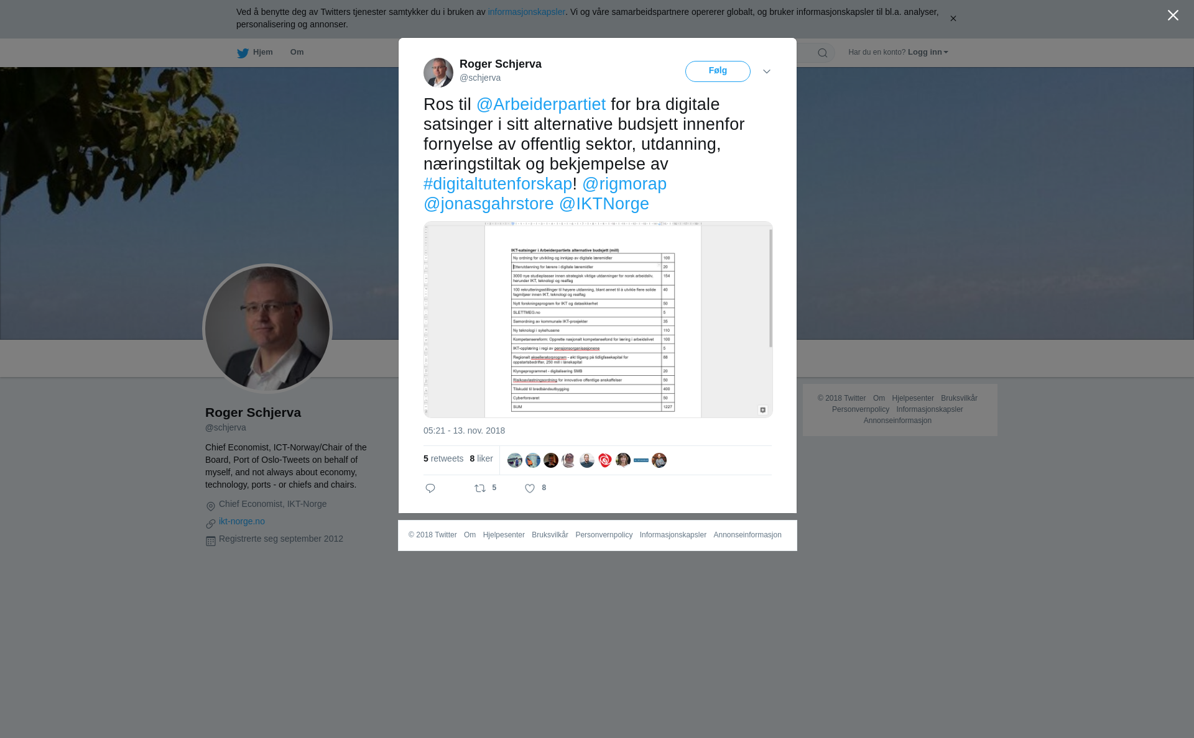Open the @Arbeiderpartiet mention link

click(x=541, y=104)
